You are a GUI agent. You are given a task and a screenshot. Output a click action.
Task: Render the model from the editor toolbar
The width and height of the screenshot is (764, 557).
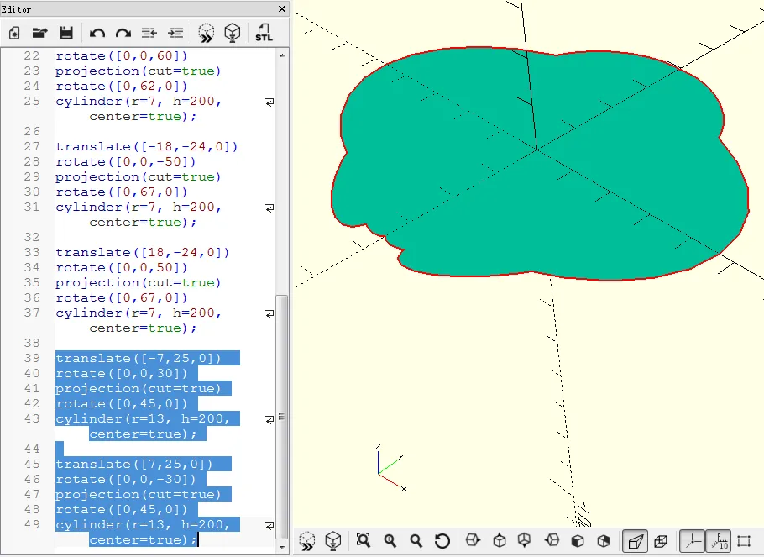233,33
